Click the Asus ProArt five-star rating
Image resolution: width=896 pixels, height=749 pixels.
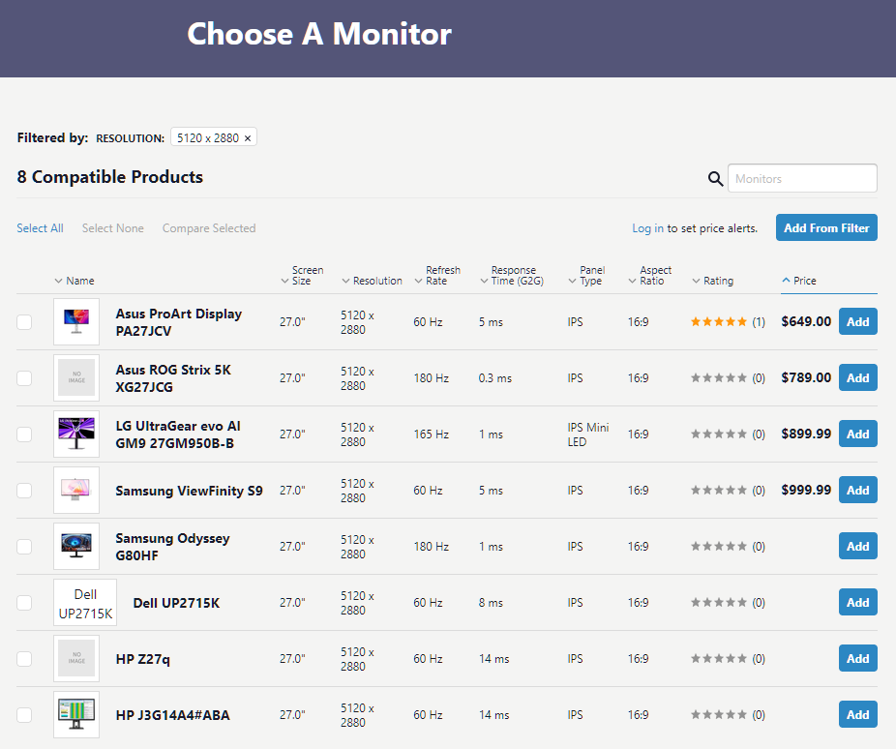point(718,321)
